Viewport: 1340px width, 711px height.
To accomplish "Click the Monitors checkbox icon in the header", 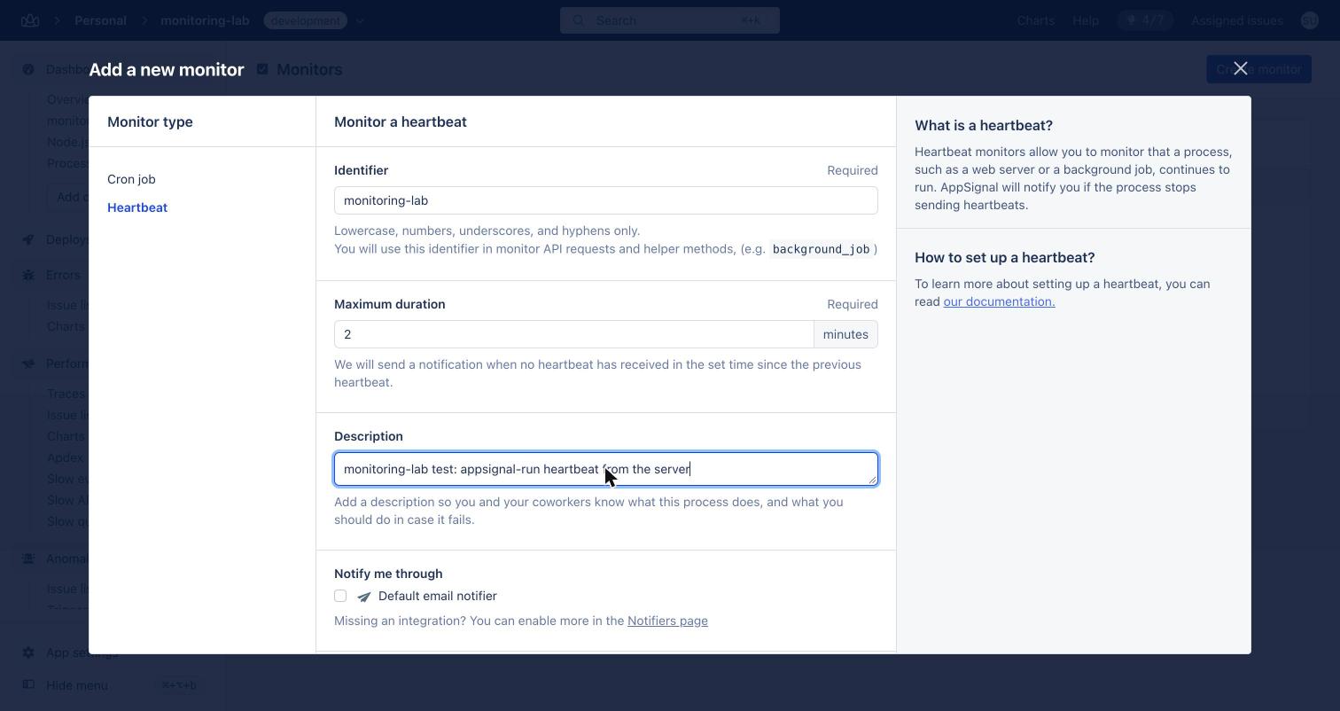I will click(x=262, y=68).
